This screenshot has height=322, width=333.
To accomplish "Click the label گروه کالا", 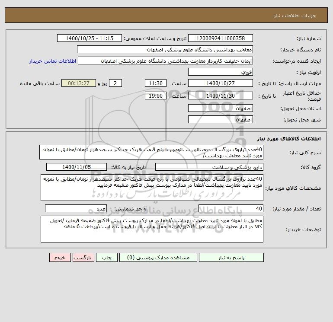I will point(311,167).
